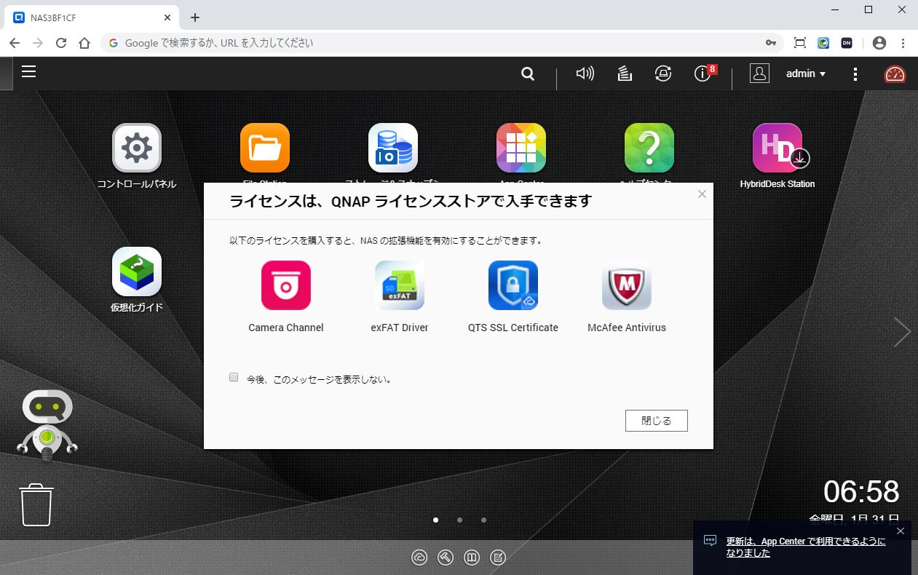Open the three-dot more options menu
Viewport: 918px width, 575px height.
point(855,74)
